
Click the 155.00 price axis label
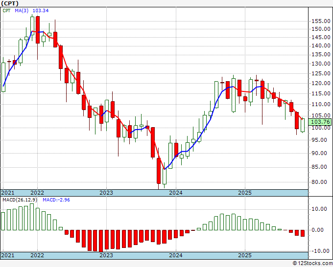pyautogui.click(x=321, y=21)
